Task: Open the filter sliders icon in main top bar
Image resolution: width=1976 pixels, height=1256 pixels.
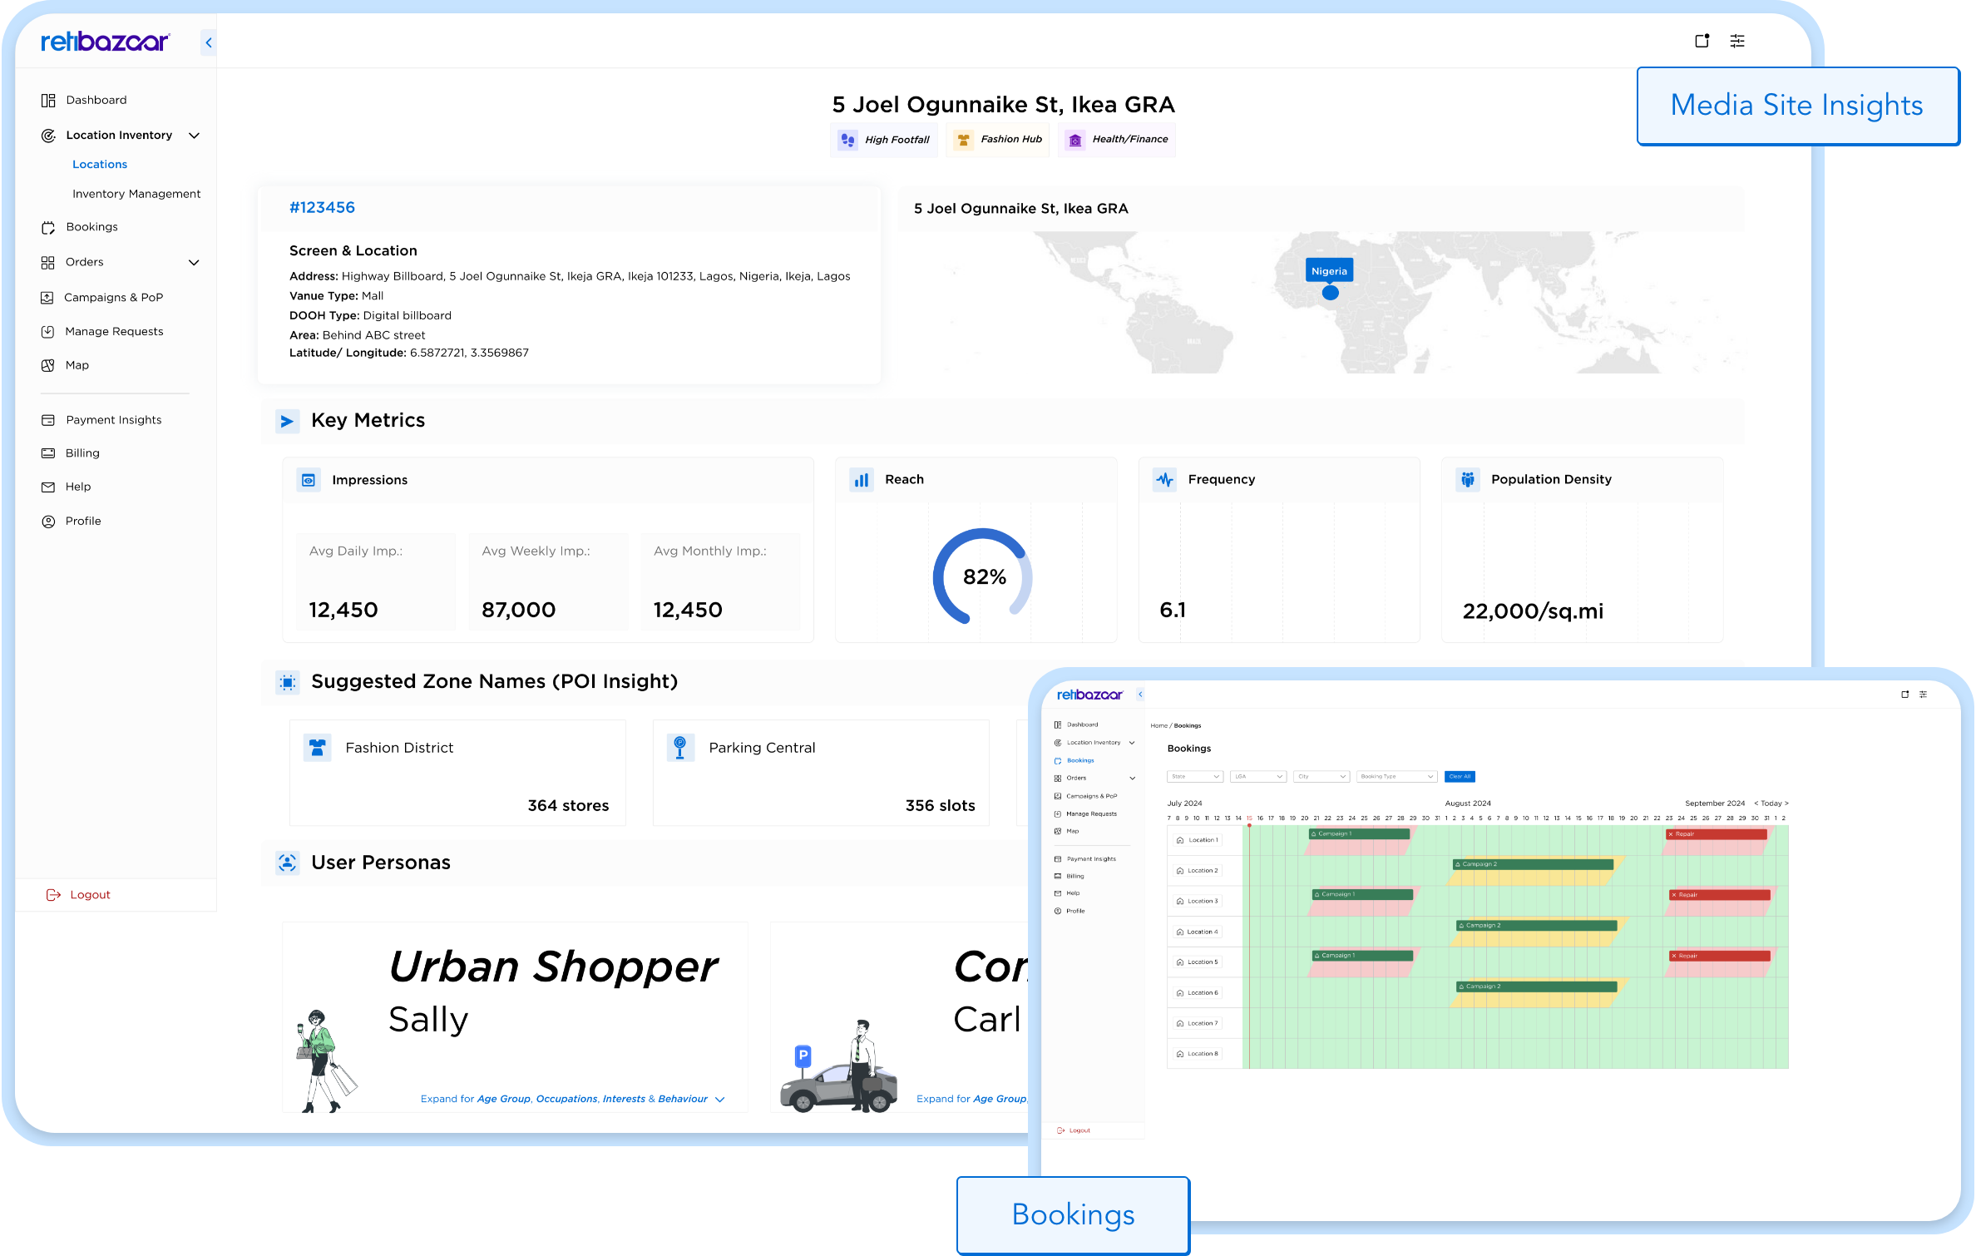Action: (x=1737, y=41)
